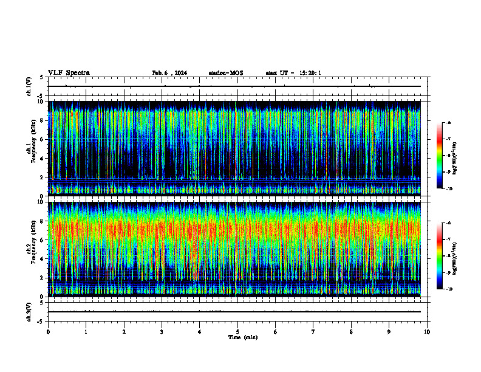
Task: Click the Time (min) axis label
Action: pyautogui.click(x=243, y=337)
